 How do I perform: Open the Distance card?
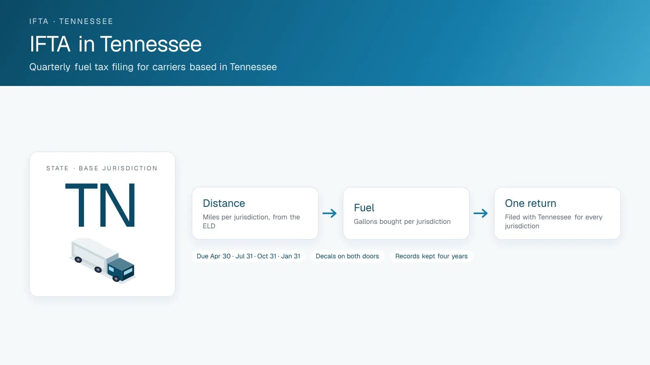(255, 213)
